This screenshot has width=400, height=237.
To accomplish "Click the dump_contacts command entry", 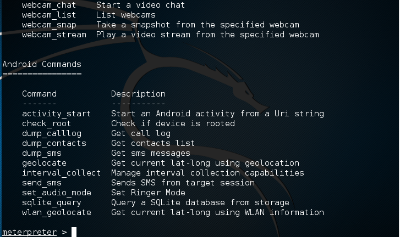I will 54,143.
